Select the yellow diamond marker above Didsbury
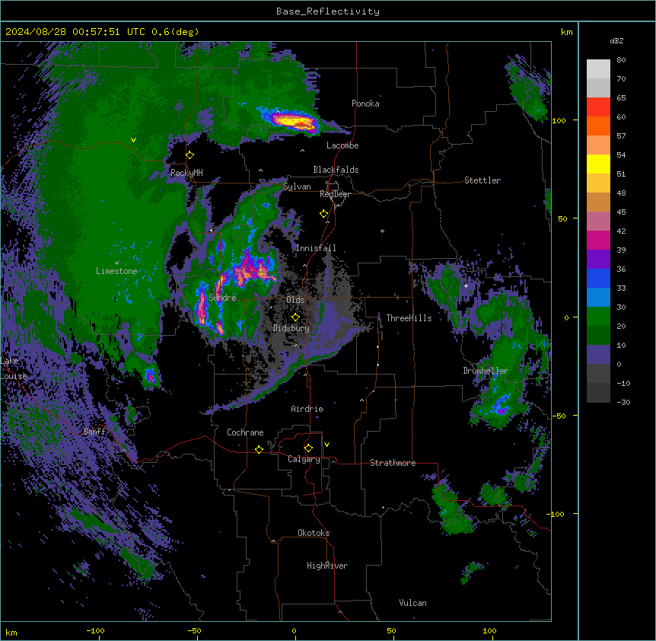The image size is (656, 641). pyautogui.click(x=295, y=317)
